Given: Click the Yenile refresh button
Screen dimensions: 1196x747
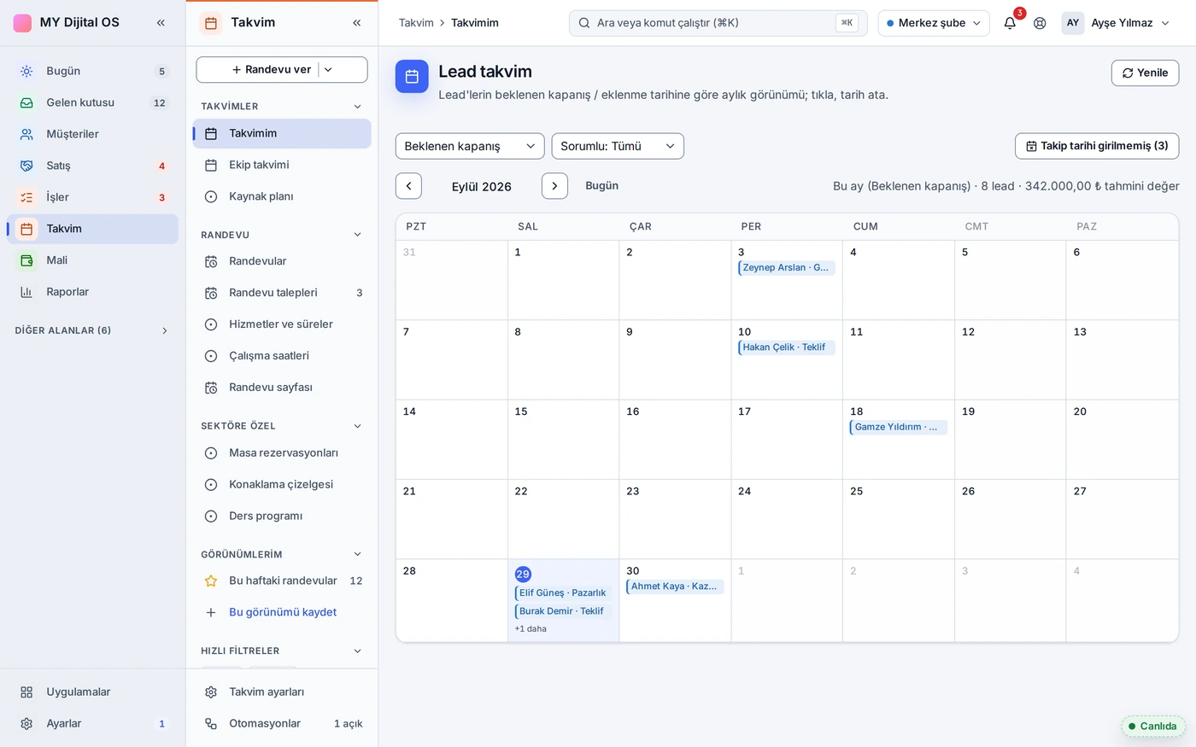Looking at the screenshot, I should tap(1145, 73).
